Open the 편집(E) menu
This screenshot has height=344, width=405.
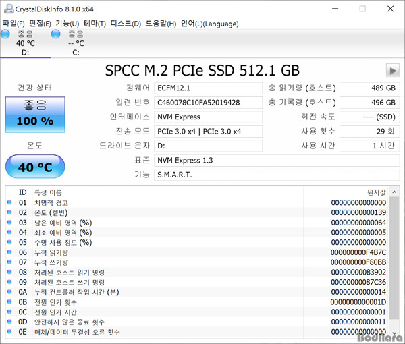40,24
